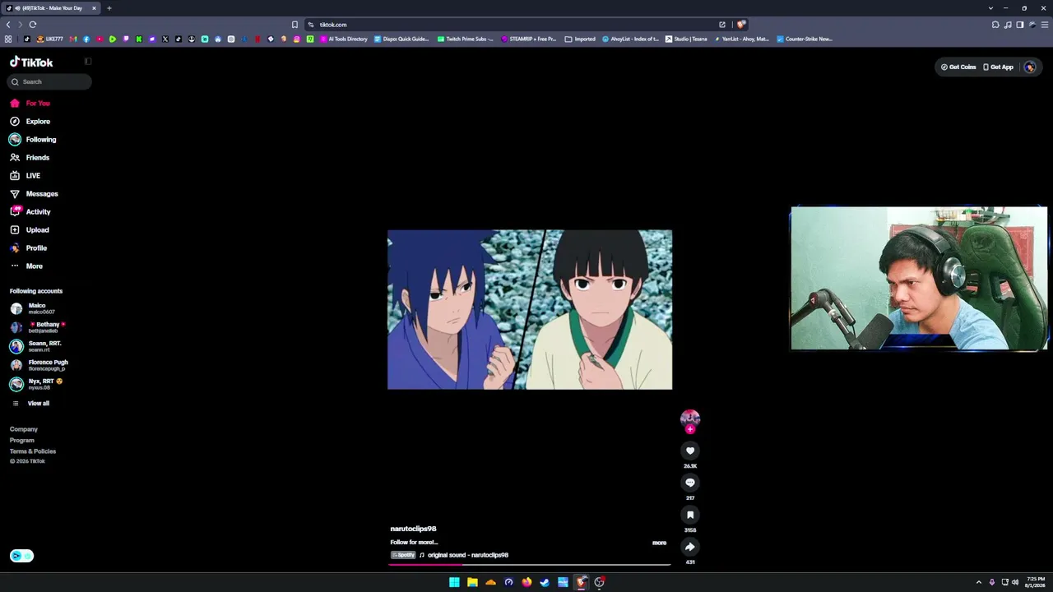Viewport: 1053px width, 592px height.
Task: Reload the TikTok page
Action: pos(33,25)
